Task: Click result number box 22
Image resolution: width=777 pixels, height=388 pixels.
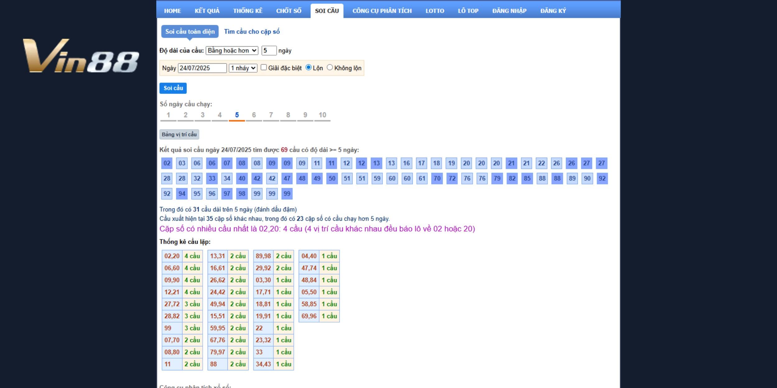Action: point(541,163)
